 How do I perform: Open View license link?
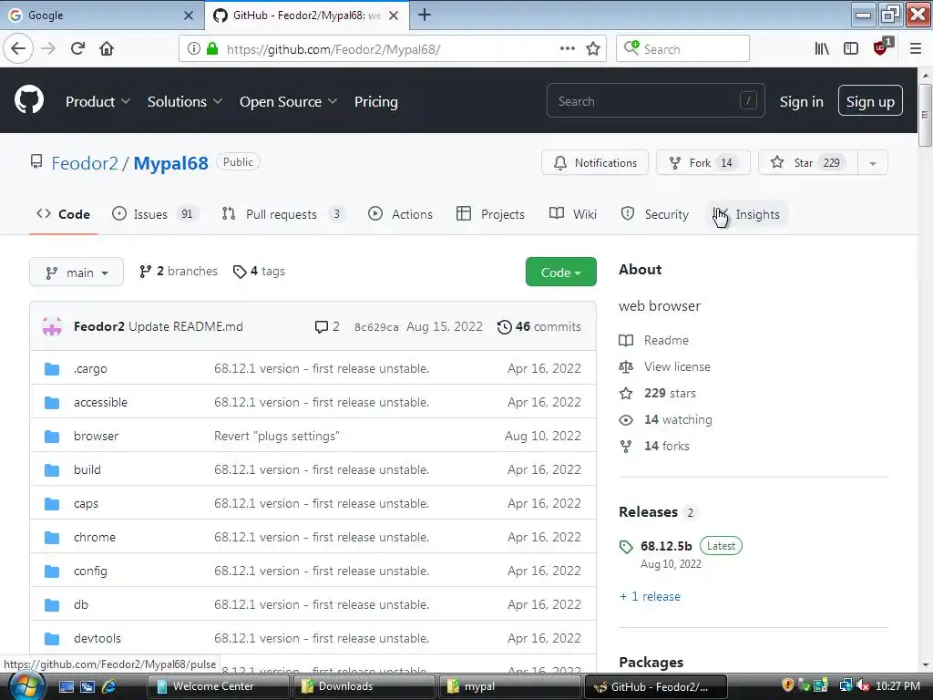click(677, 366)
